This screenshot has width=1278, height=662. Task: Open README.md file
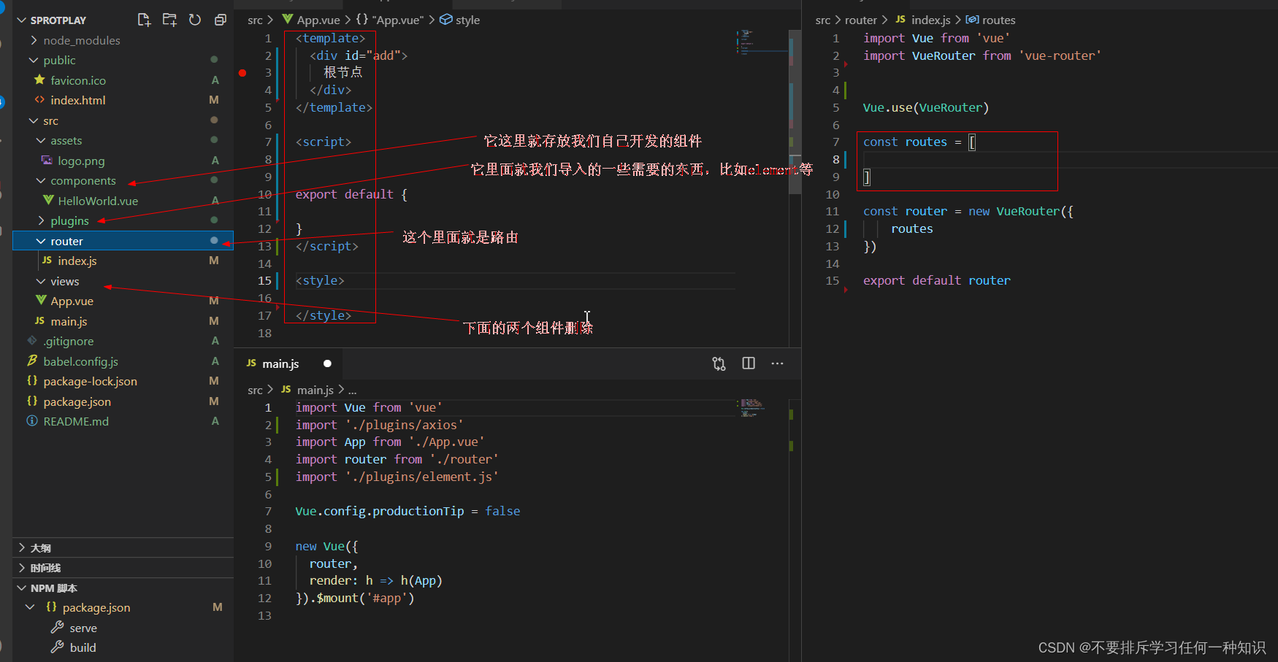point(76,421)
